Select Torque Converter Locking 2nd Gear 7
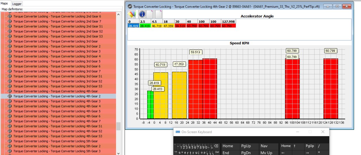 coord(57,21)
